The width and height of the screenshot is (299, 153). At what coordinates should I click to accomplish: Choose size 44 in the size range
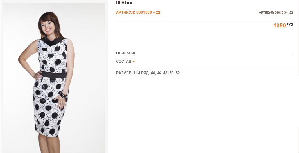click(x=153, y=73)
